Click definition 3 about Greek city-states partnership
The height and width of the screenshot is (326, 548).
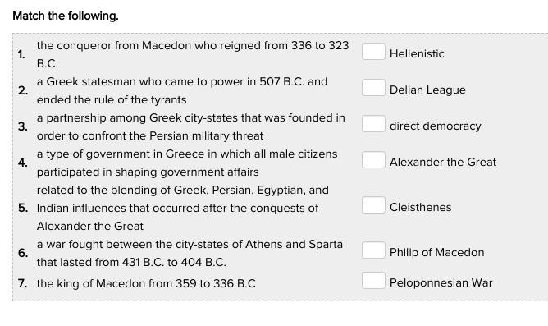coord(191,126)
